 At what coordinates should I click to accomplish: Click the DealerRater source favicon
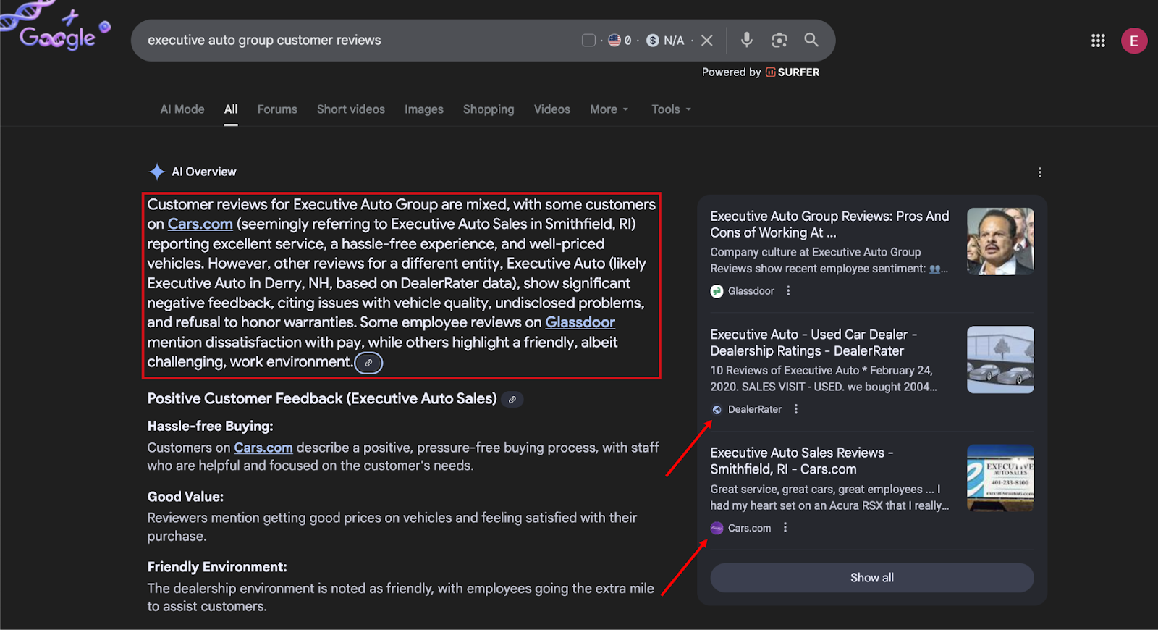[x=717, y=410]
